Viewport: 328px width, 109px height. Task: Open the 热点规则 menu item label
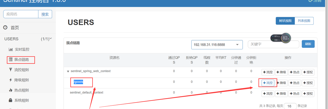[x=22, y=90]
